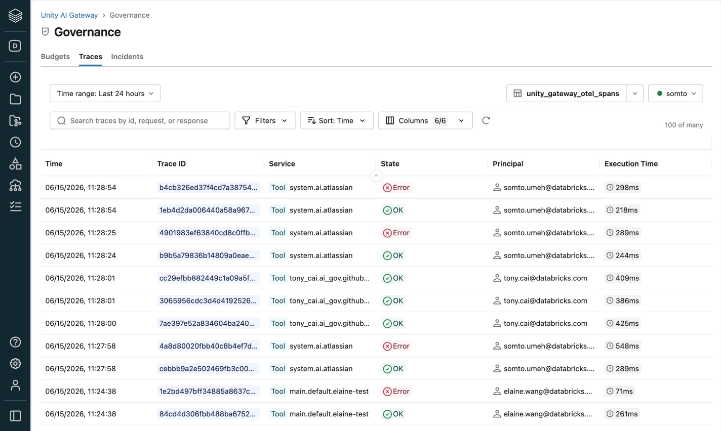The width and height of the screenshot is (721, 431).
Task: Open the user profile icon in sidebar
Action: click(x=15, y=385)
